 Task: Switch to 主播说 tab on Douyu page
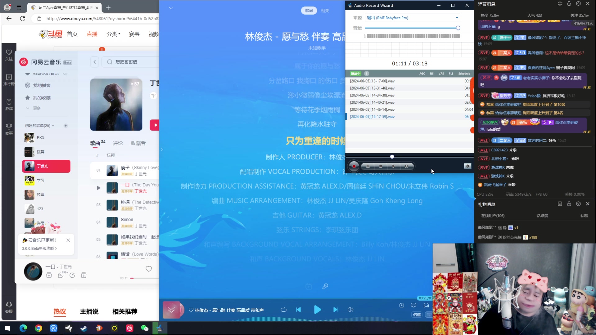(x=89, y=311)
